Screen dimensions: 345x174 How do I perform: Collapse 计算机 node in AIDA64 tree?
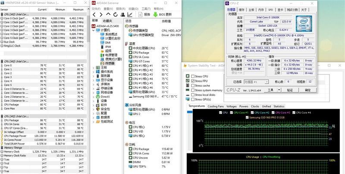94,30
